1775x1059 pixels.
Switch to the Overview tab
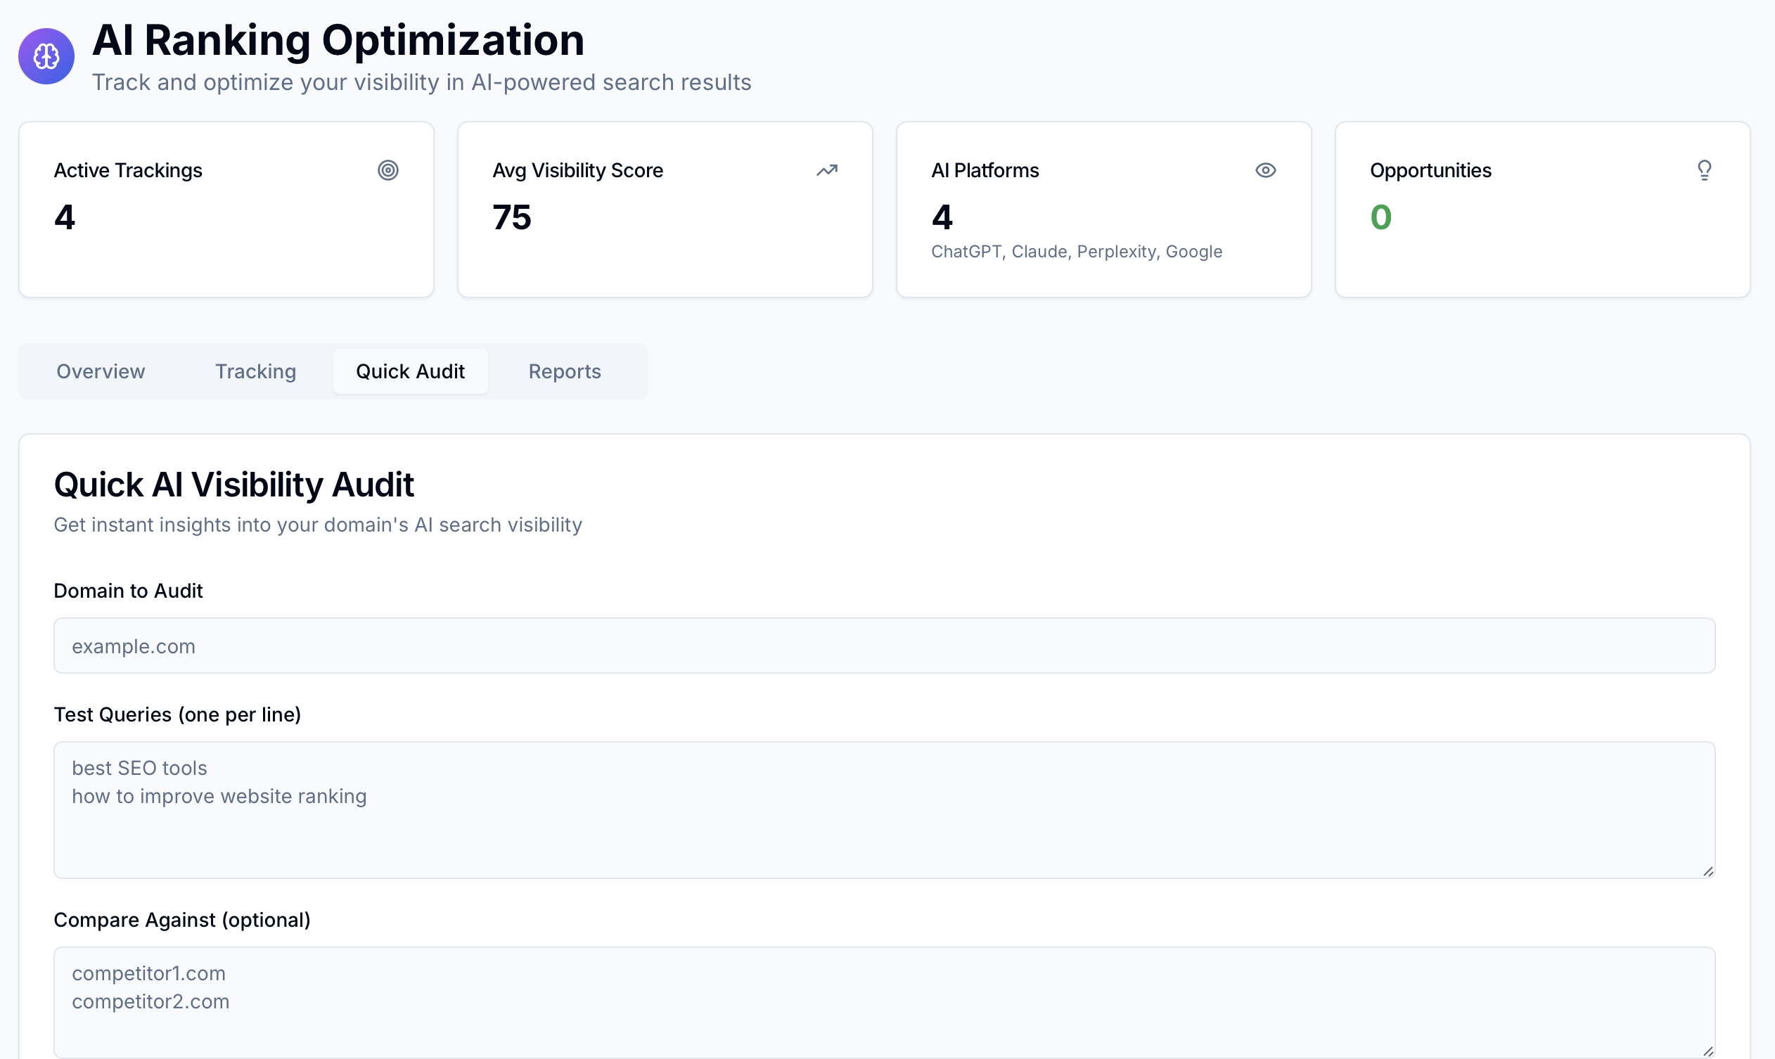(101, 372)
